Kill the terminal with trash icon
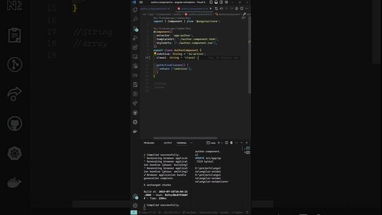 pyautogui.click(x=232, y=143)
